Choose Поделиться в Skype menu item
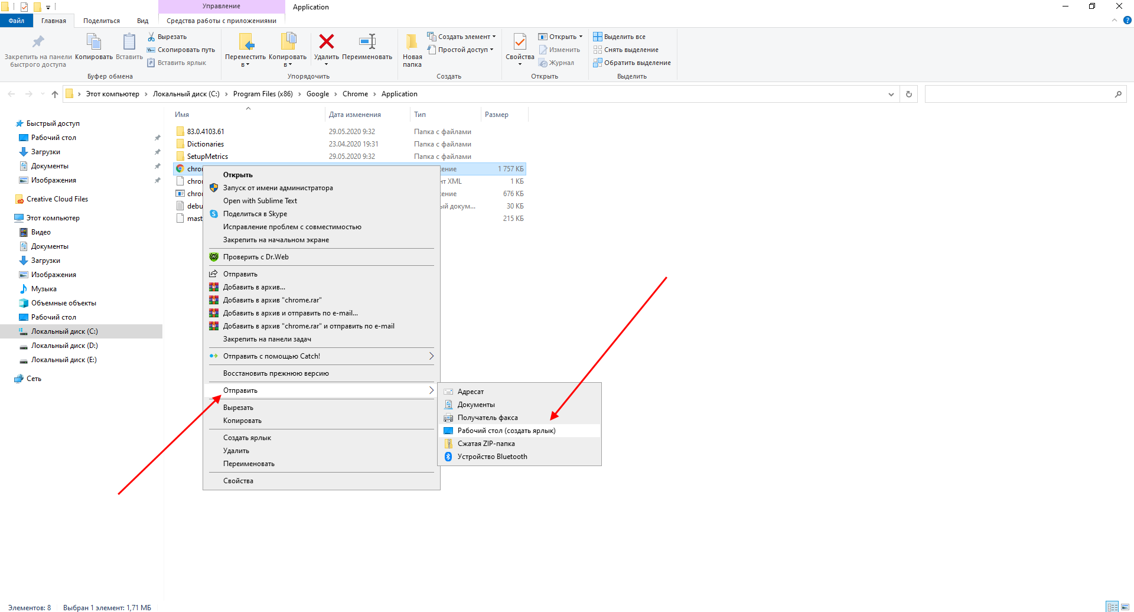This screenshot has height=612, width=1134. click(321, 214)
